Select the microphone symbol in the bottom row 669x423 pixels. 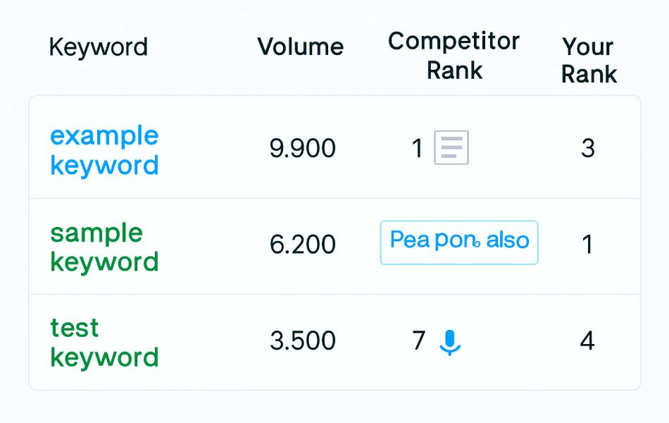(449, 341)
